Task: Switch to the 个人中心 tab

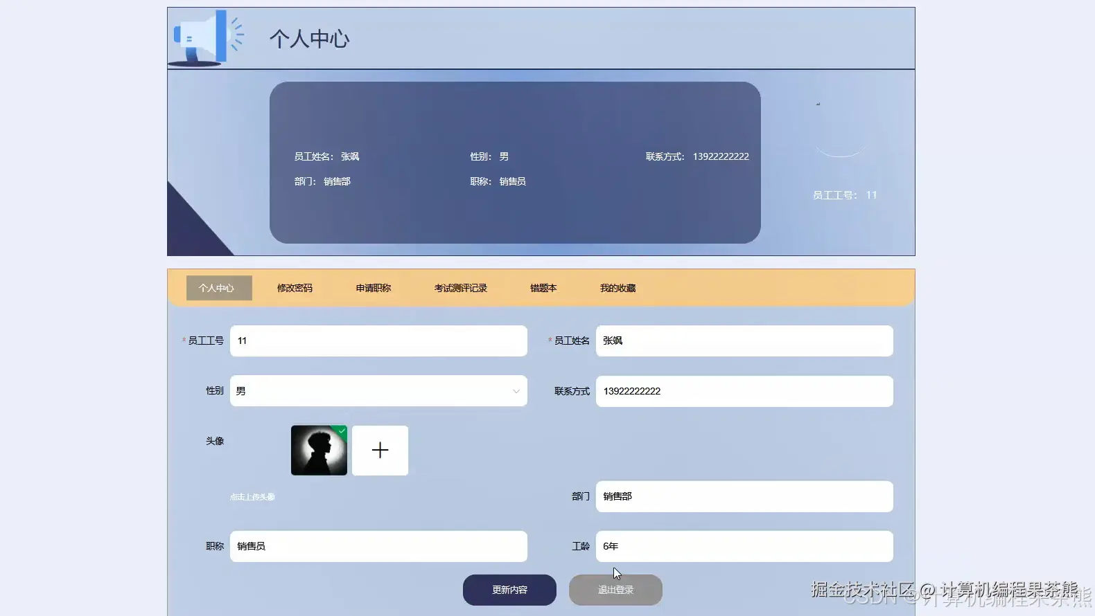Action: point(219,288)
